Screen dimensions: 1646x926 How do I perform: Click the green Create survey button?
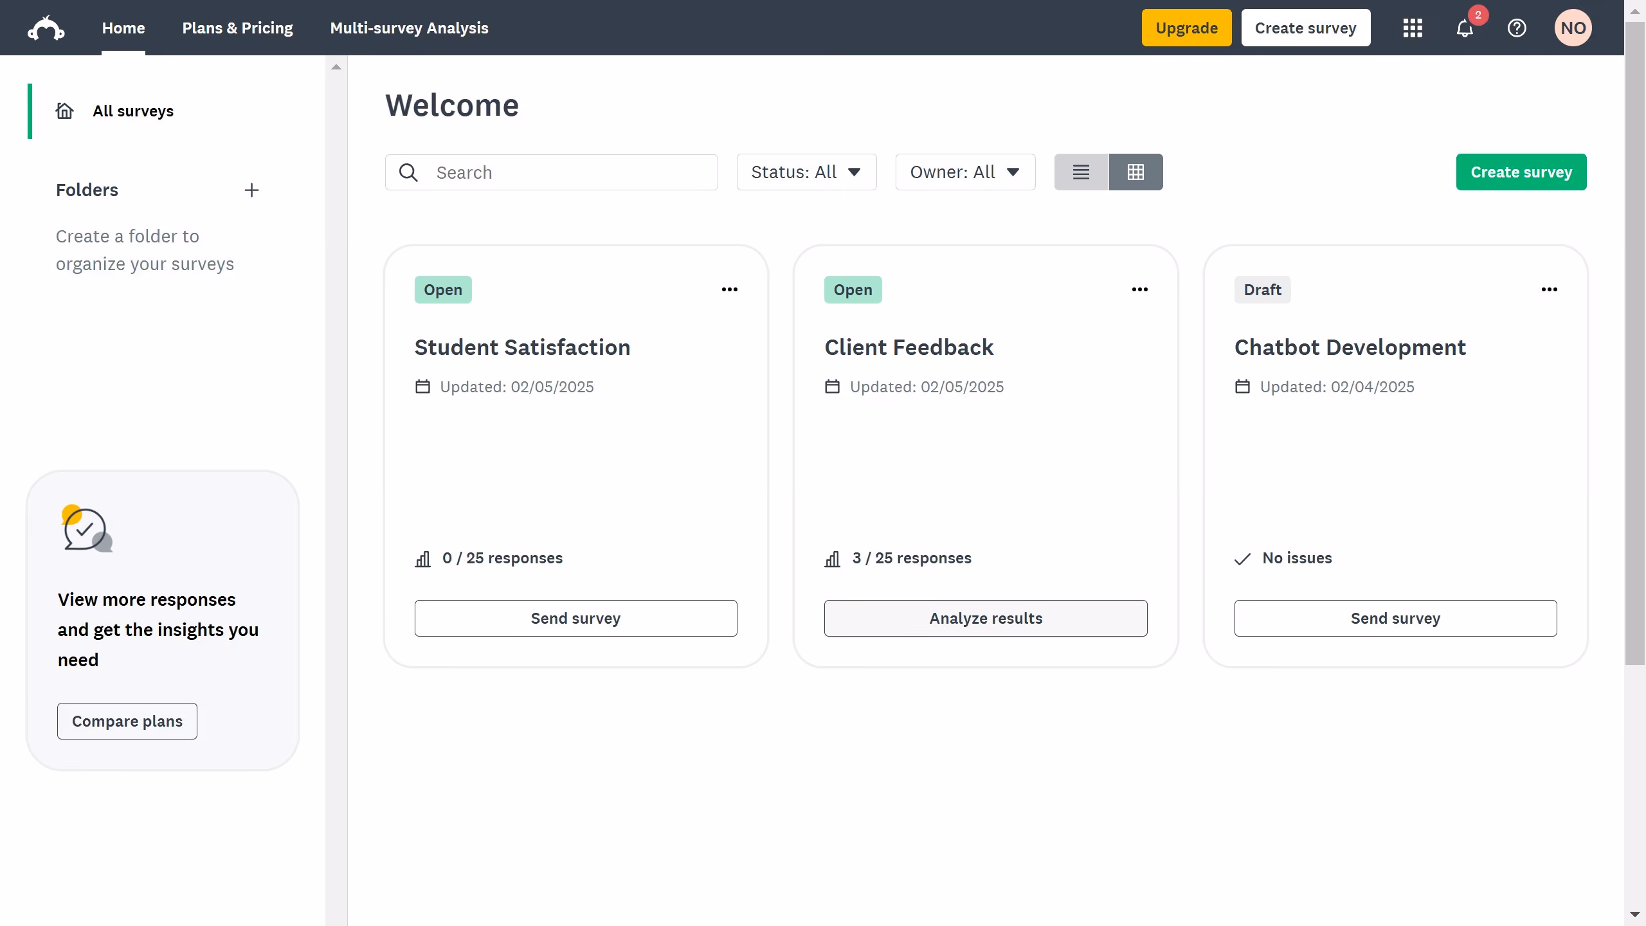(1521, 172)
